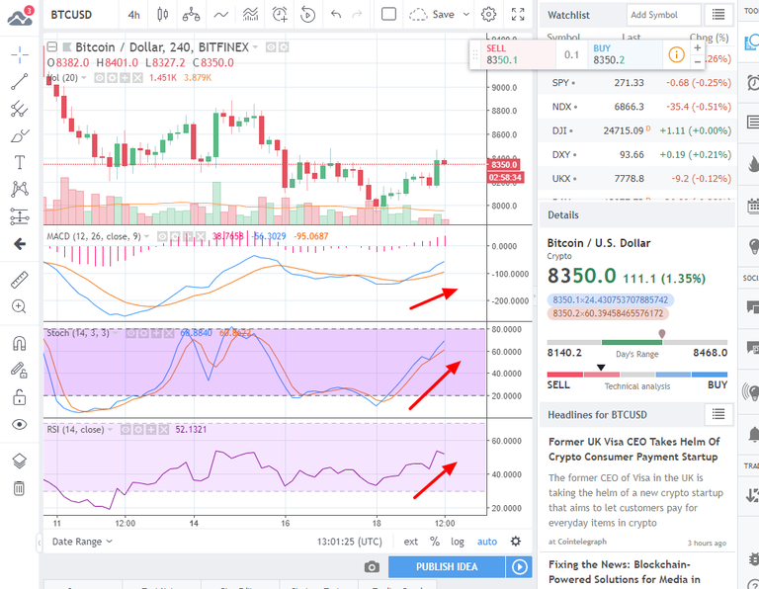The height and width of the screenshot is (589, 759).
Task: Collapse the chart legend with minus box
Action: click(52, 47)
